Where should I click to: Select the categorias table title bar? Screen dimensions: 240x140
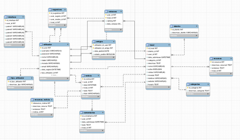[197, 84]
